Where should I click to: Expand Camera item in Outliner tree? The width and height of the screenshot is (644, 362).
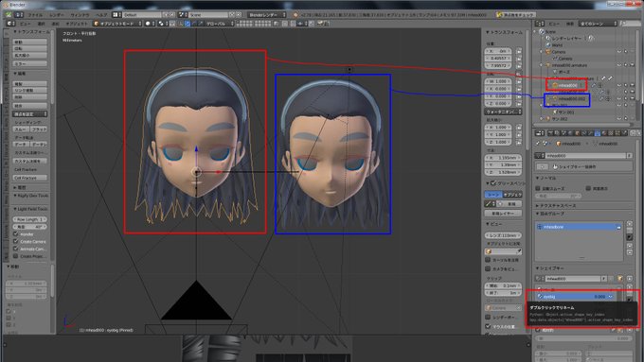pos(542,52)
